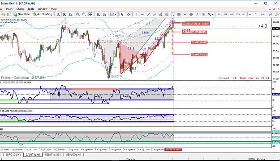Switch to the GBPUSDc,H4 chart tab
The width and height of the screenshot is (280, 161).
73,155
